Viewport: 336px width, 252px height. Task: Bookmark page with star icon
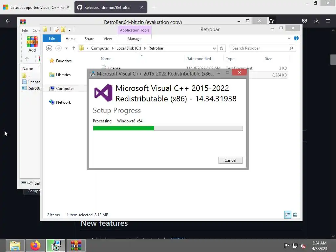tap(271, 21)
